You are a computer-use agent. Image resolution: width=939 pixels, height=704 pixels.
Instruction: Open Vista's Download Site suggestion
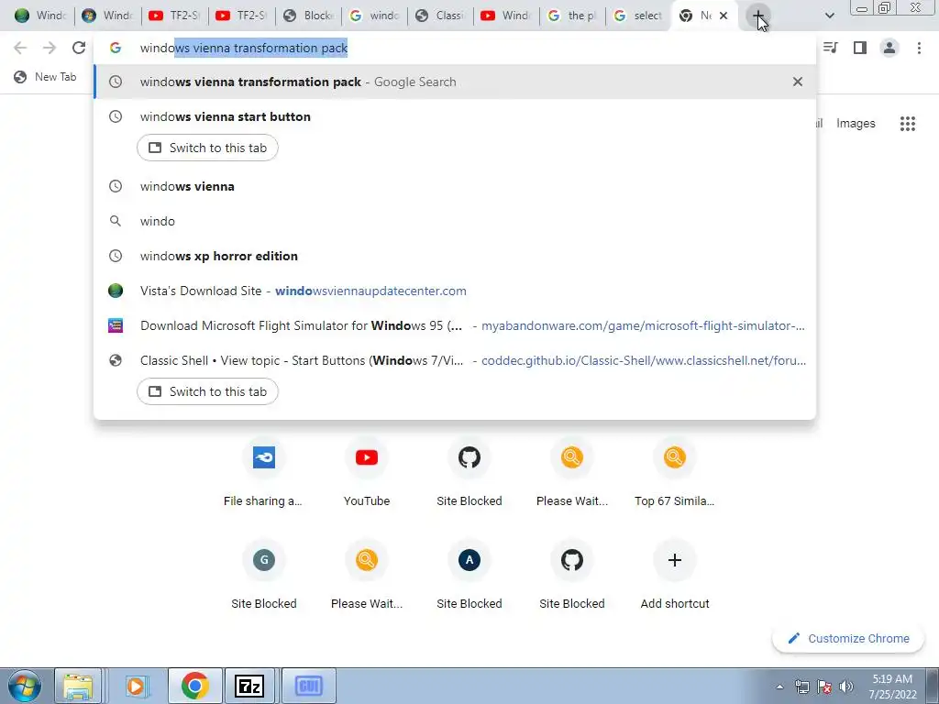coord(455,291)
